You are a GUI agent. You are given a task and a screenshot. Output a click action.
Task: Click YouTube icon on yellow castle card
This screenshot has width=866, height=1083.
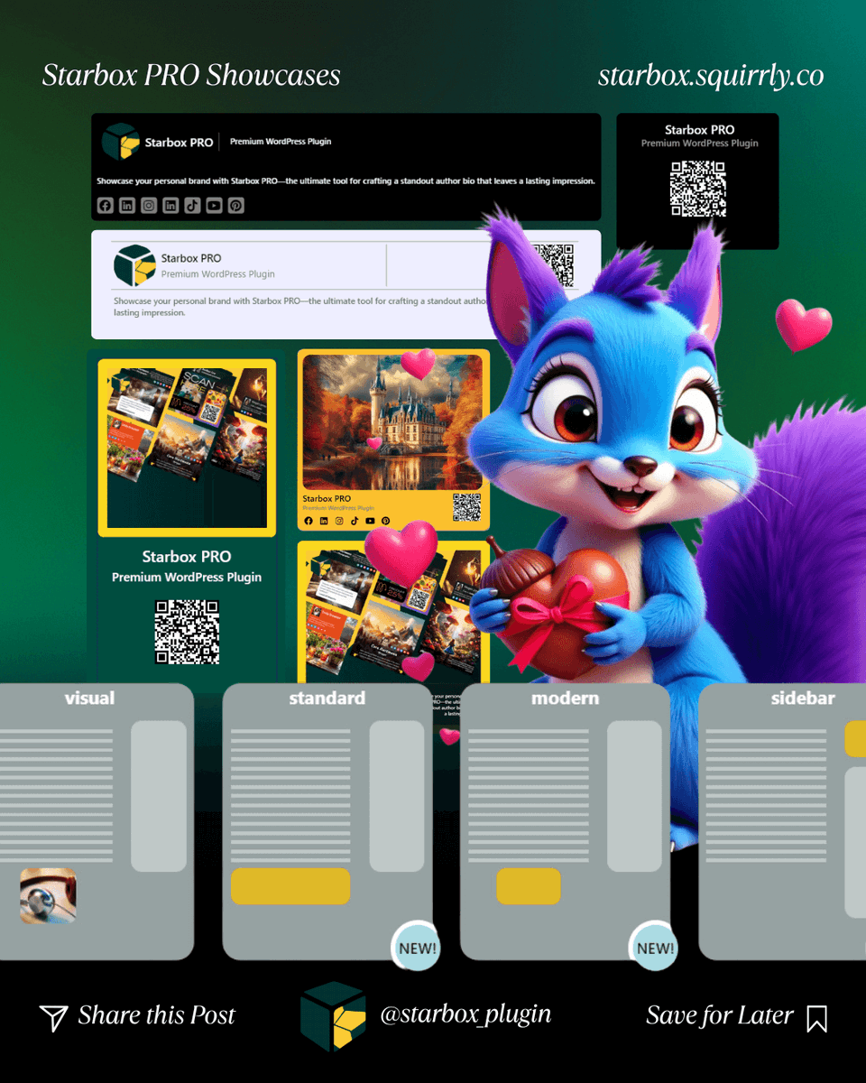click(x=370, y=521)
